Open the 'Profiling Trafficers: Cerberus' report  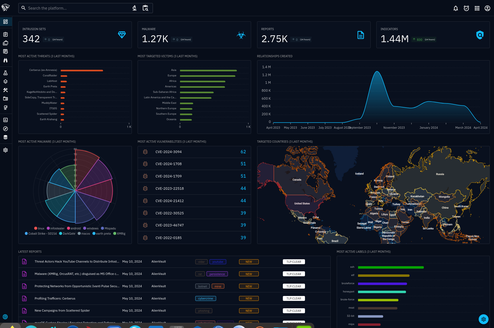click(x=55, y=298)
